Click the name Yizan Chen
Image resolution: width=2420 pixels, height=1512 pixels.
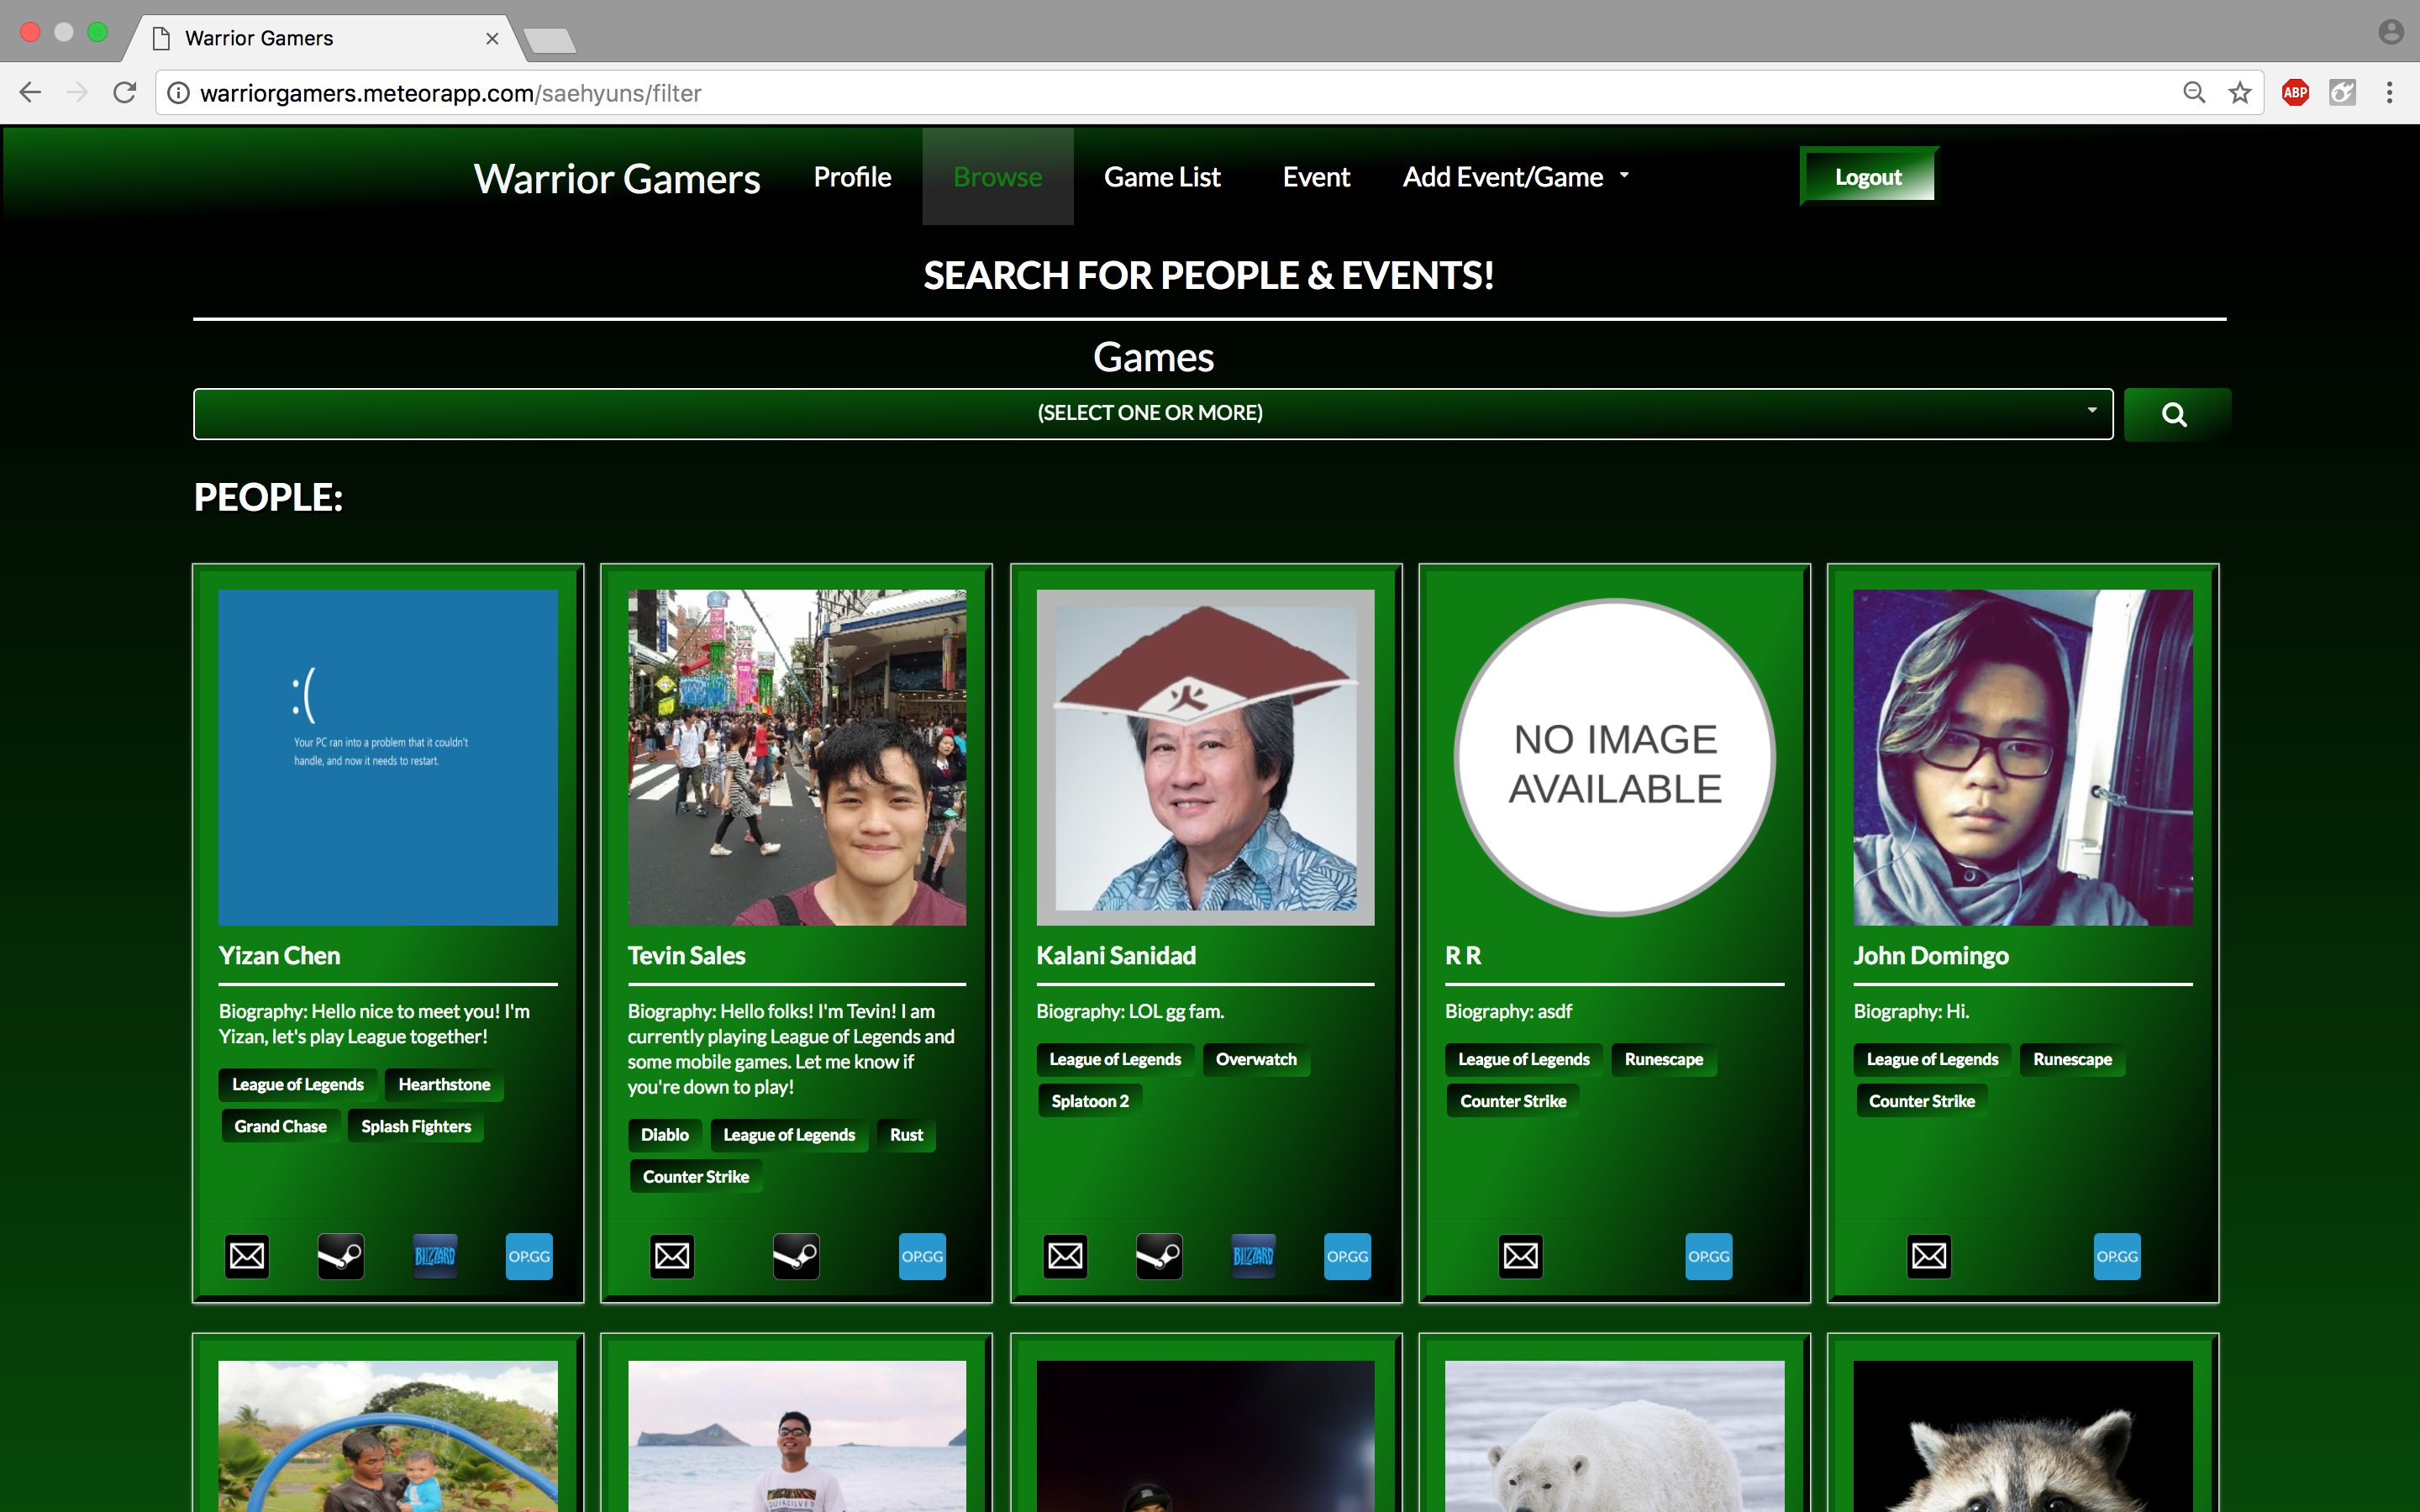[279, 955]
